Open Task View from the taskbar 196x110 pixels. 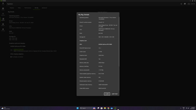(x=98, y=108)
